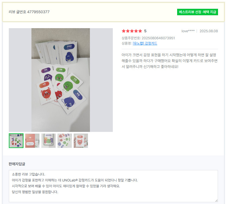Select the fourth thumbnail of scattered cards
This screenshot has height=204, width=228.
pyautogui.click(x=65, y=141)
